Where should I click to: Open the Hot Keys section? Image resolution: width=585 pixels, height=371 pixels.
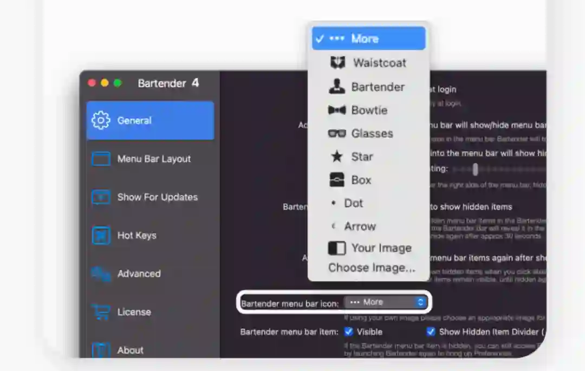pyautogui.click(x=151, y=236)
